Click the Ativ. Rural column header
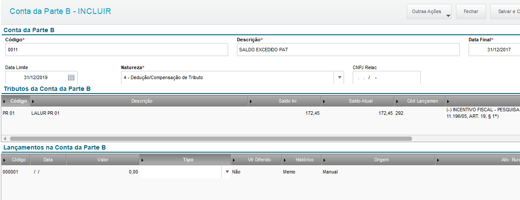Image resolution: width=520 pixels, height=200 pixels. pyautogui.click(x=478, y=160)
